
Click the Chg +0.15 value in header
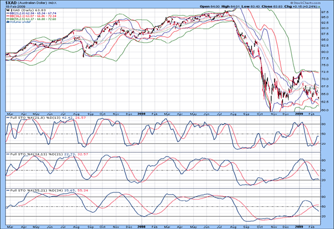(299, 7)
